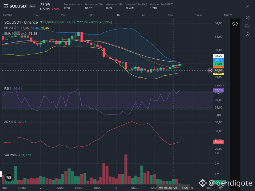Open the time axis settings gear icon
The width and height of the screenshot is (255, 191).
tap(221, 188)
